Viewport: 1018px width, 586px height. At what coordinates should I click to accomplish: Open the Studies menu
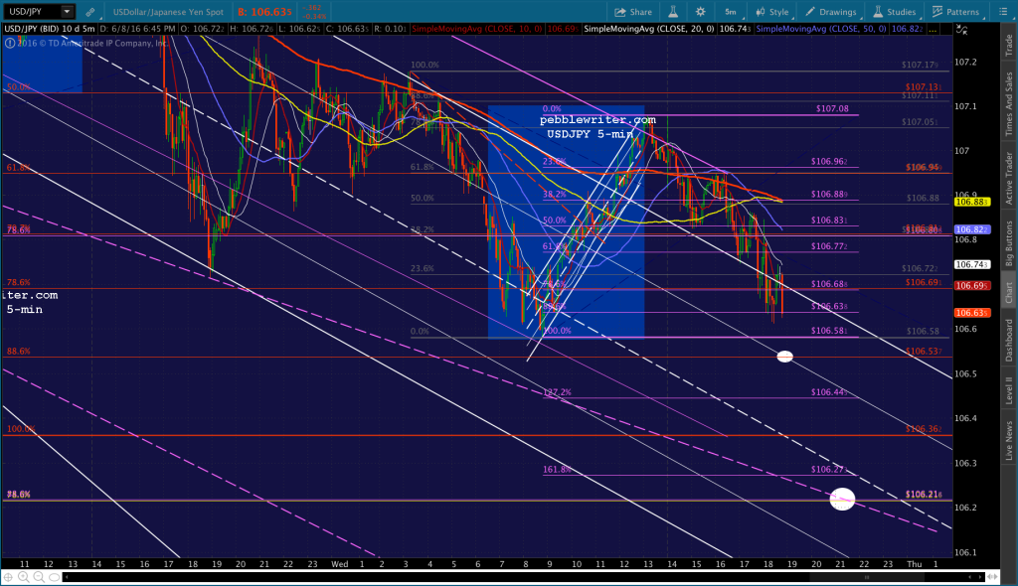pos(894,12)
